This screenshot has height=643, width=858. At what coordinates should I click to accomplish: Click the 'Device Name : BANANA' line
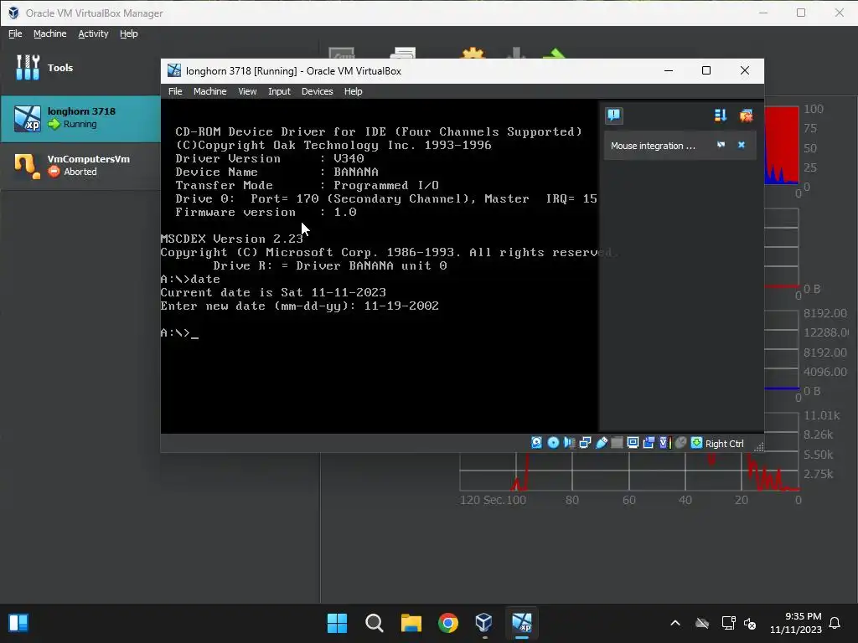point(277,172)
